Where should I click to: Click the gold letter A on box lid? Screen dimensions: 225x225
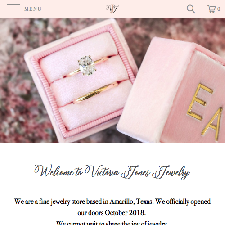click(x=213, y=124)
